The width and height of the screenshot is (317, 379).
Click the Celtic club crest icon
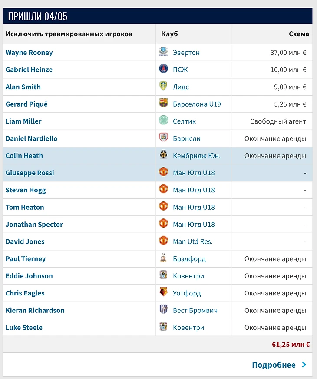[x=163, y=121]
